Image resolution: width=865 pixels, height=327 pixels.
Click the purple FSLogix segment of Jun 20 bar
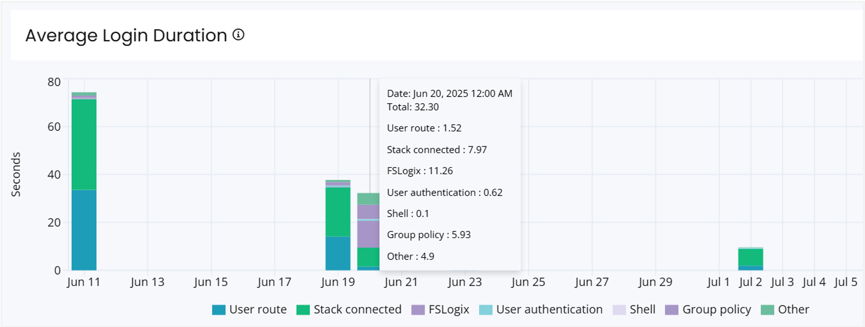tap(368, 234)
